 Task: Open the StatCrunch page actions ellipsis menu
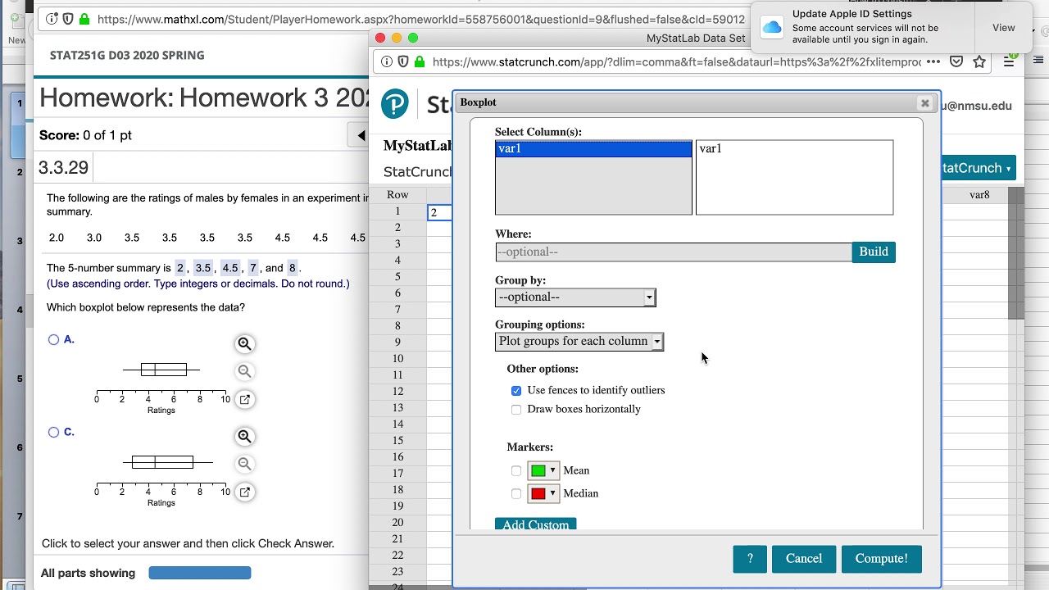point(933,61)
